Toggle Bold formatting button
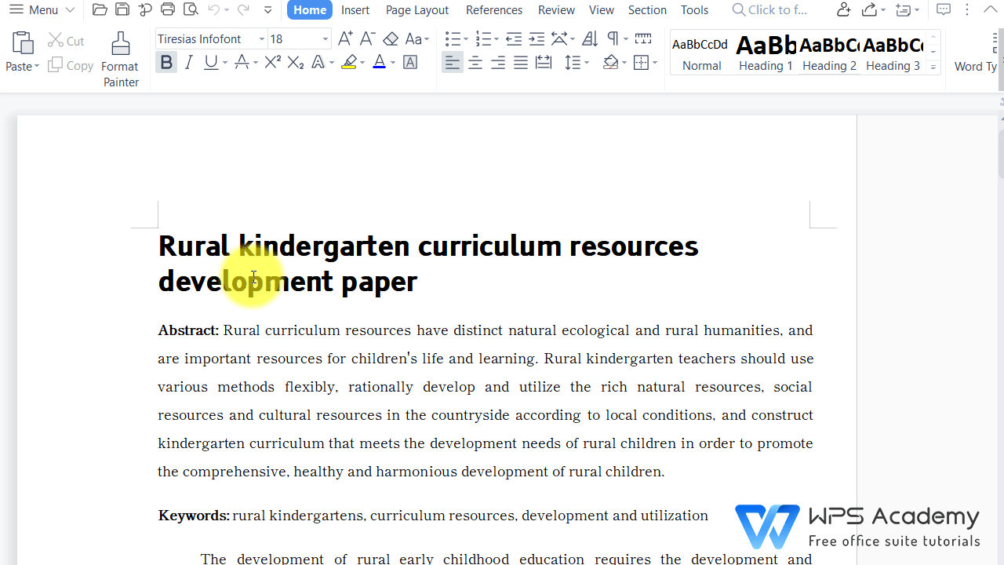This screenshot has width=1004, height=565. [x=166, y=63]
